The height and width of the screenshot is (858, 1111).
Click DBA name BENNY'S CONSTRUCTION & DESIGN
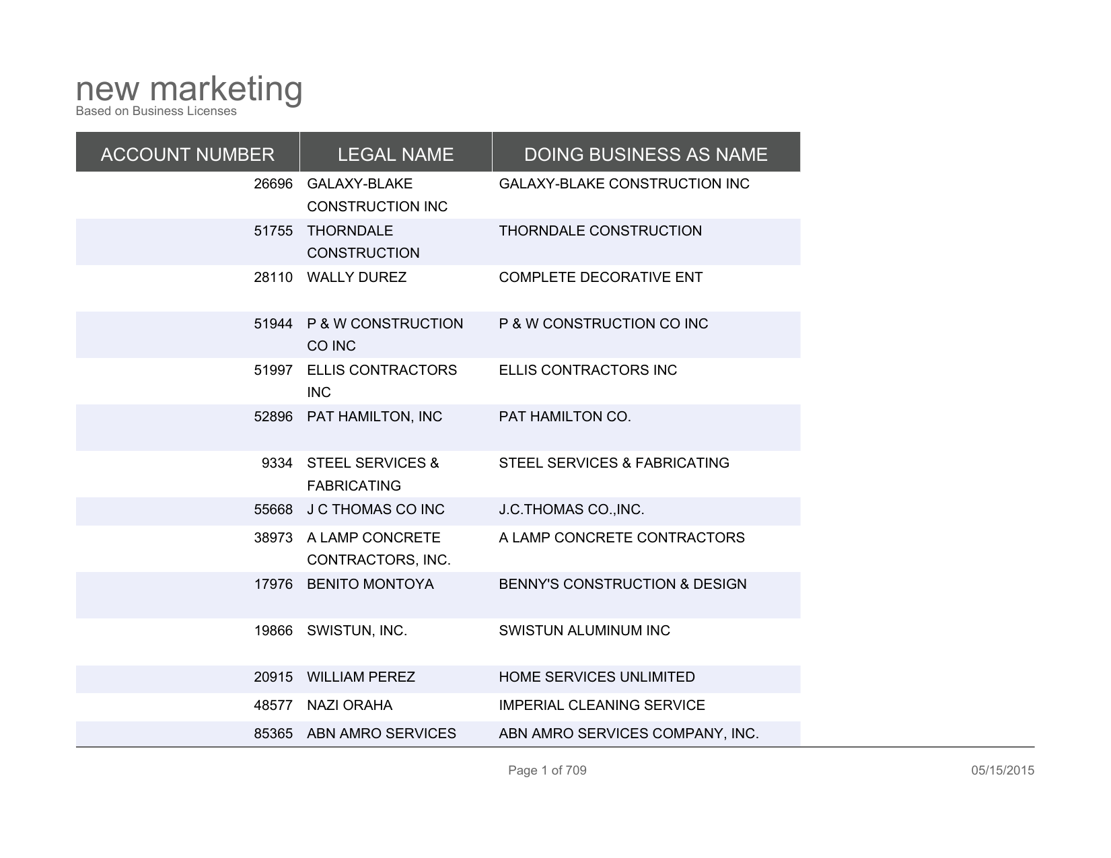(x=622, y=584)
